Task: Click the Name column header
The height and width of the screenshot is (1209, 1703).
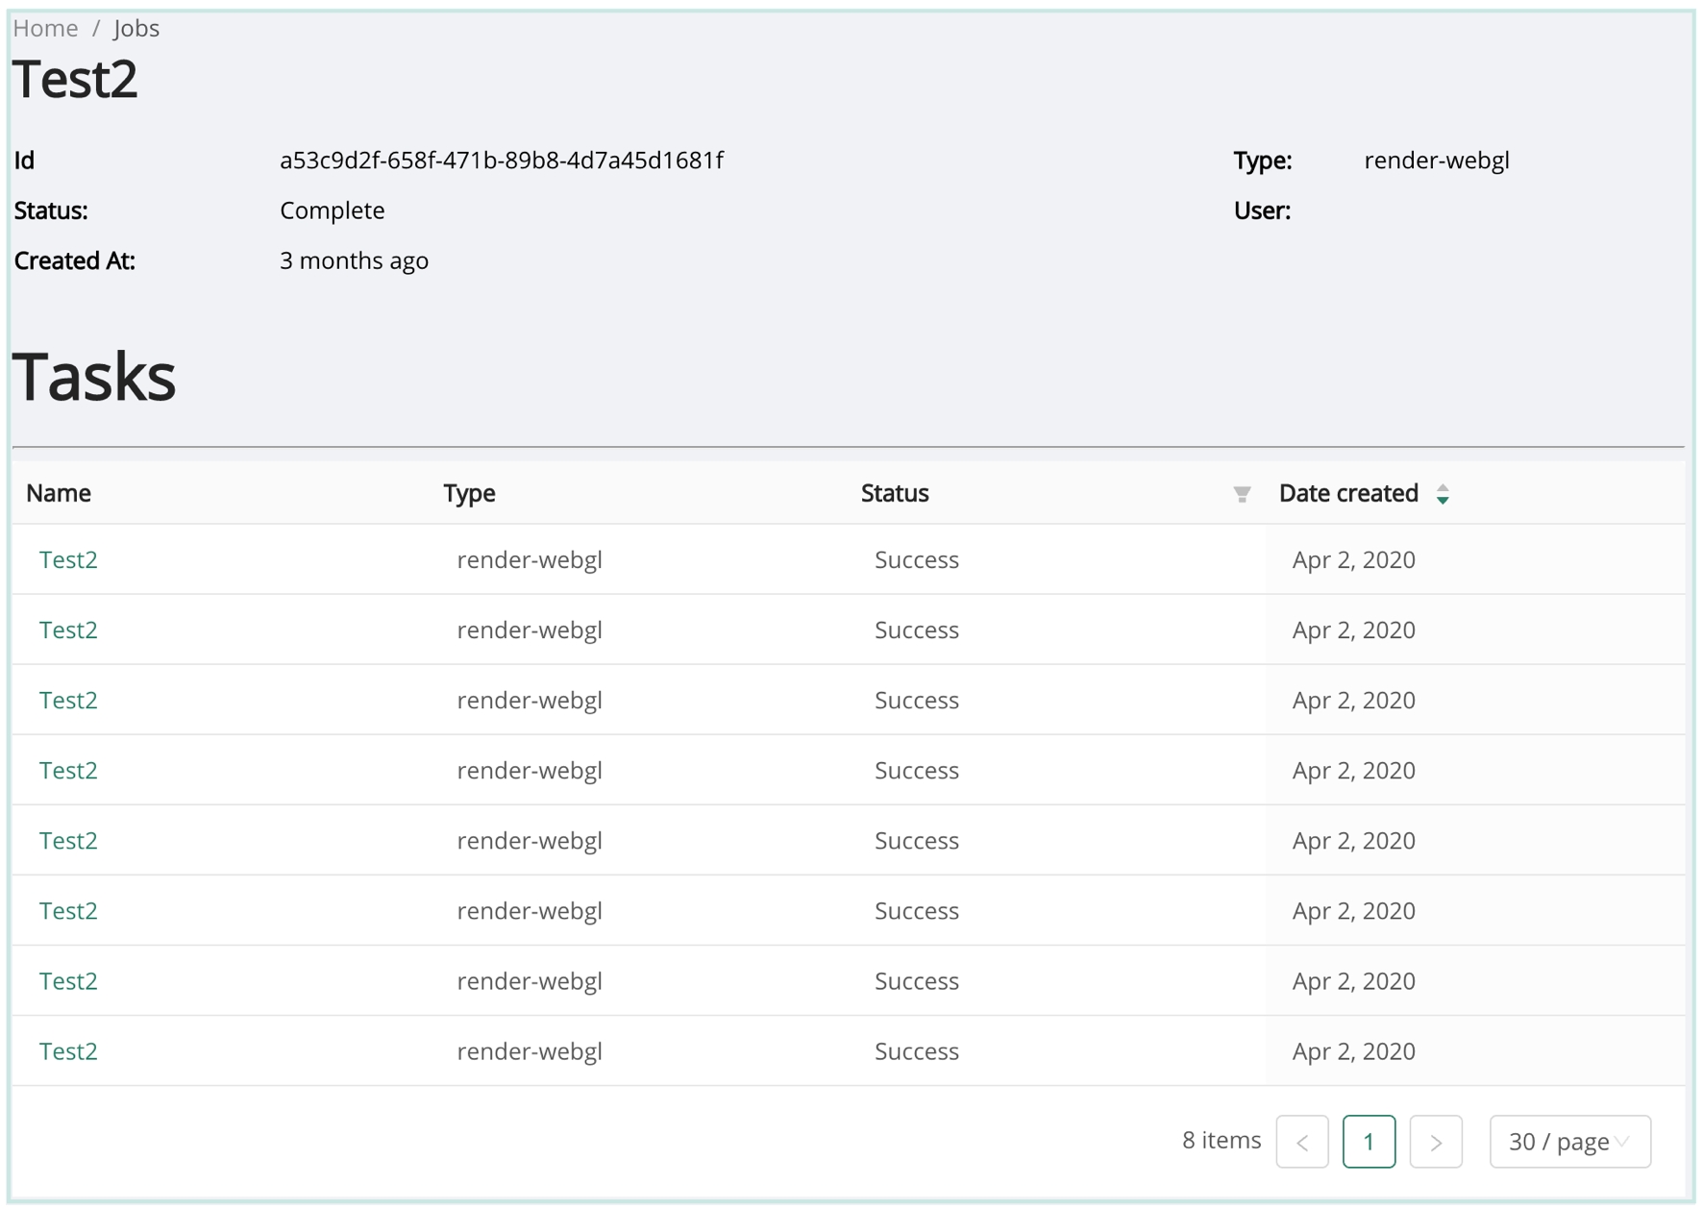Action: (x=59, y=494)
